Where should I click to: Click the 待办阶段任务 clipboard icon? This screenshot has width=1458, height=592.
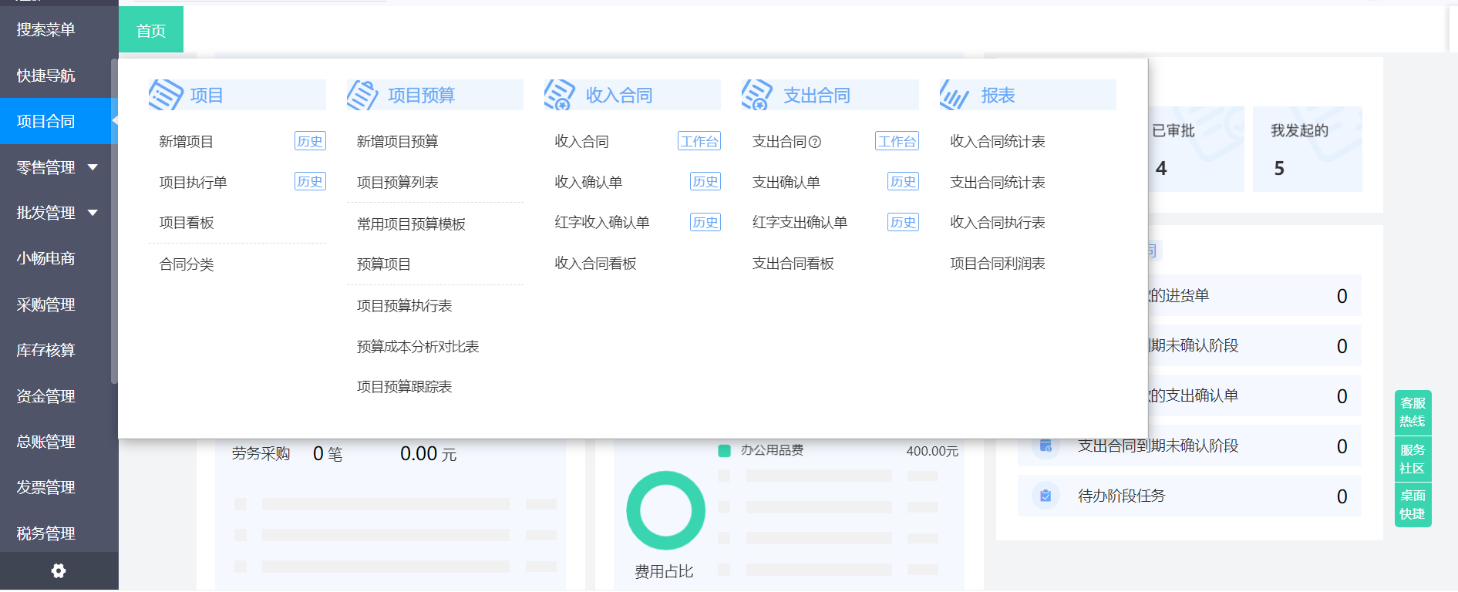click(1046, 496)
